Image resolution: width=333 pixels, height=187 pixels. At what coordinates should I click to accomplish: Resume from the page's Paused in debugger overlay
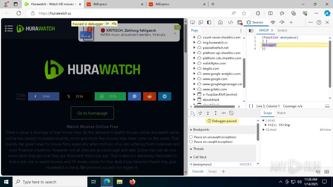tap(107, 24)
